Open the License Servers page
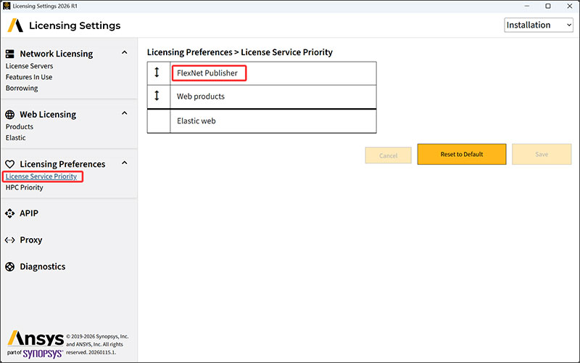The image size is (580, 363). [29, 66]
